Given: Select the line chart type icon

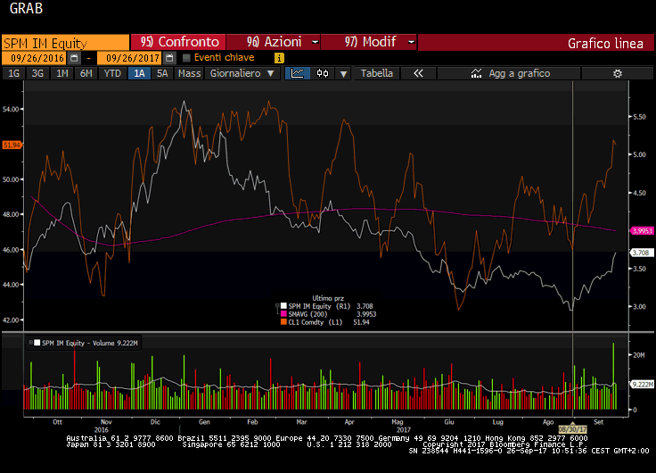Looking at the screenshot, I should tap(298, 73).
